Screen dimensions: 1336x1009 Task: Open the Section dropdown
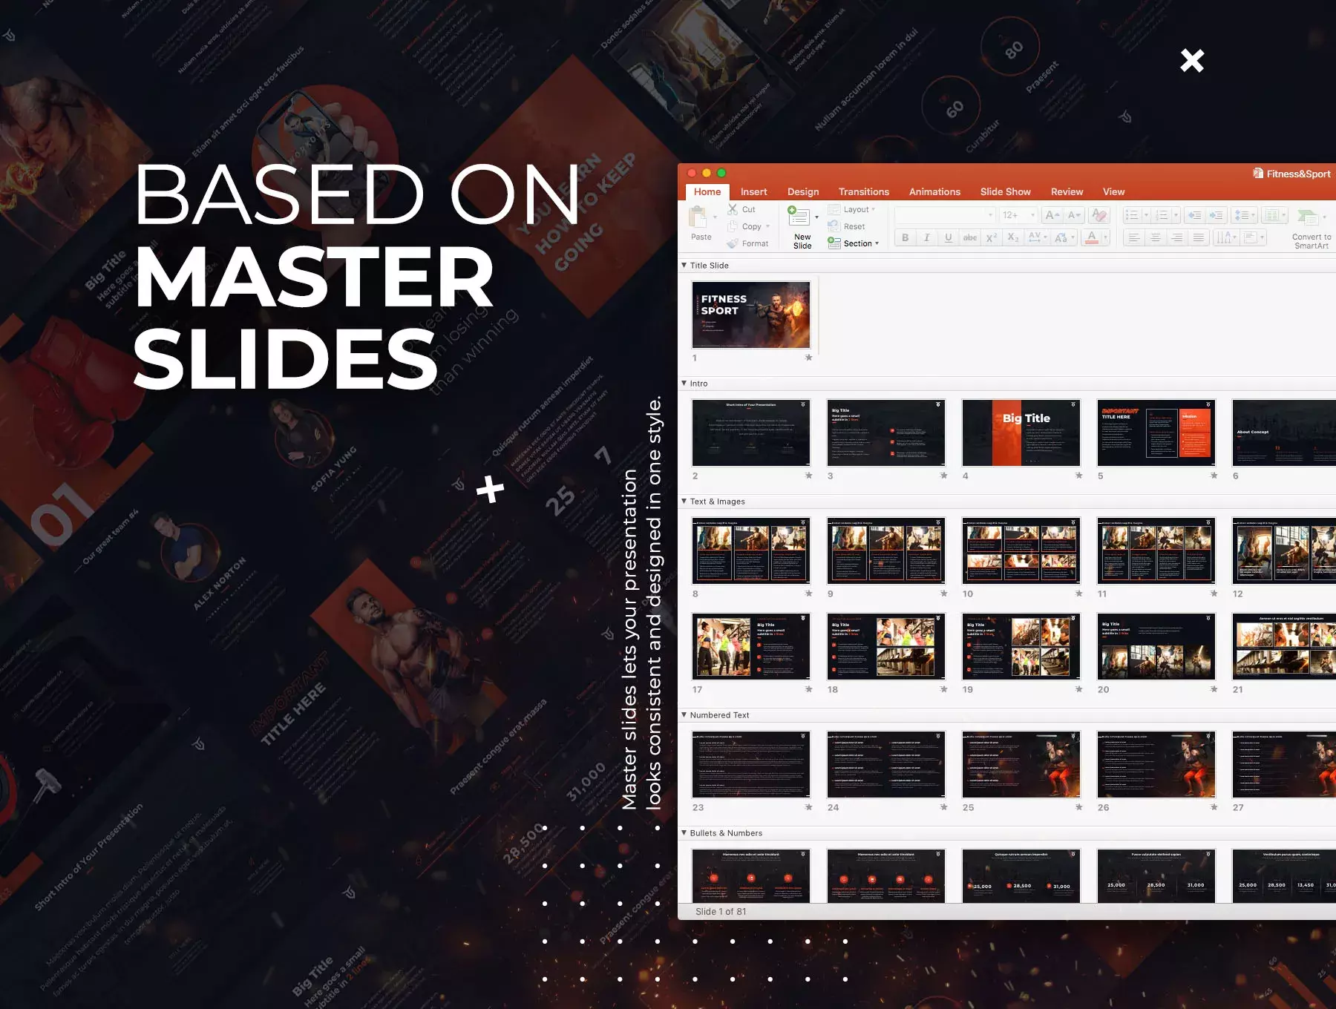pyautogui.click(x=854, y=243)
